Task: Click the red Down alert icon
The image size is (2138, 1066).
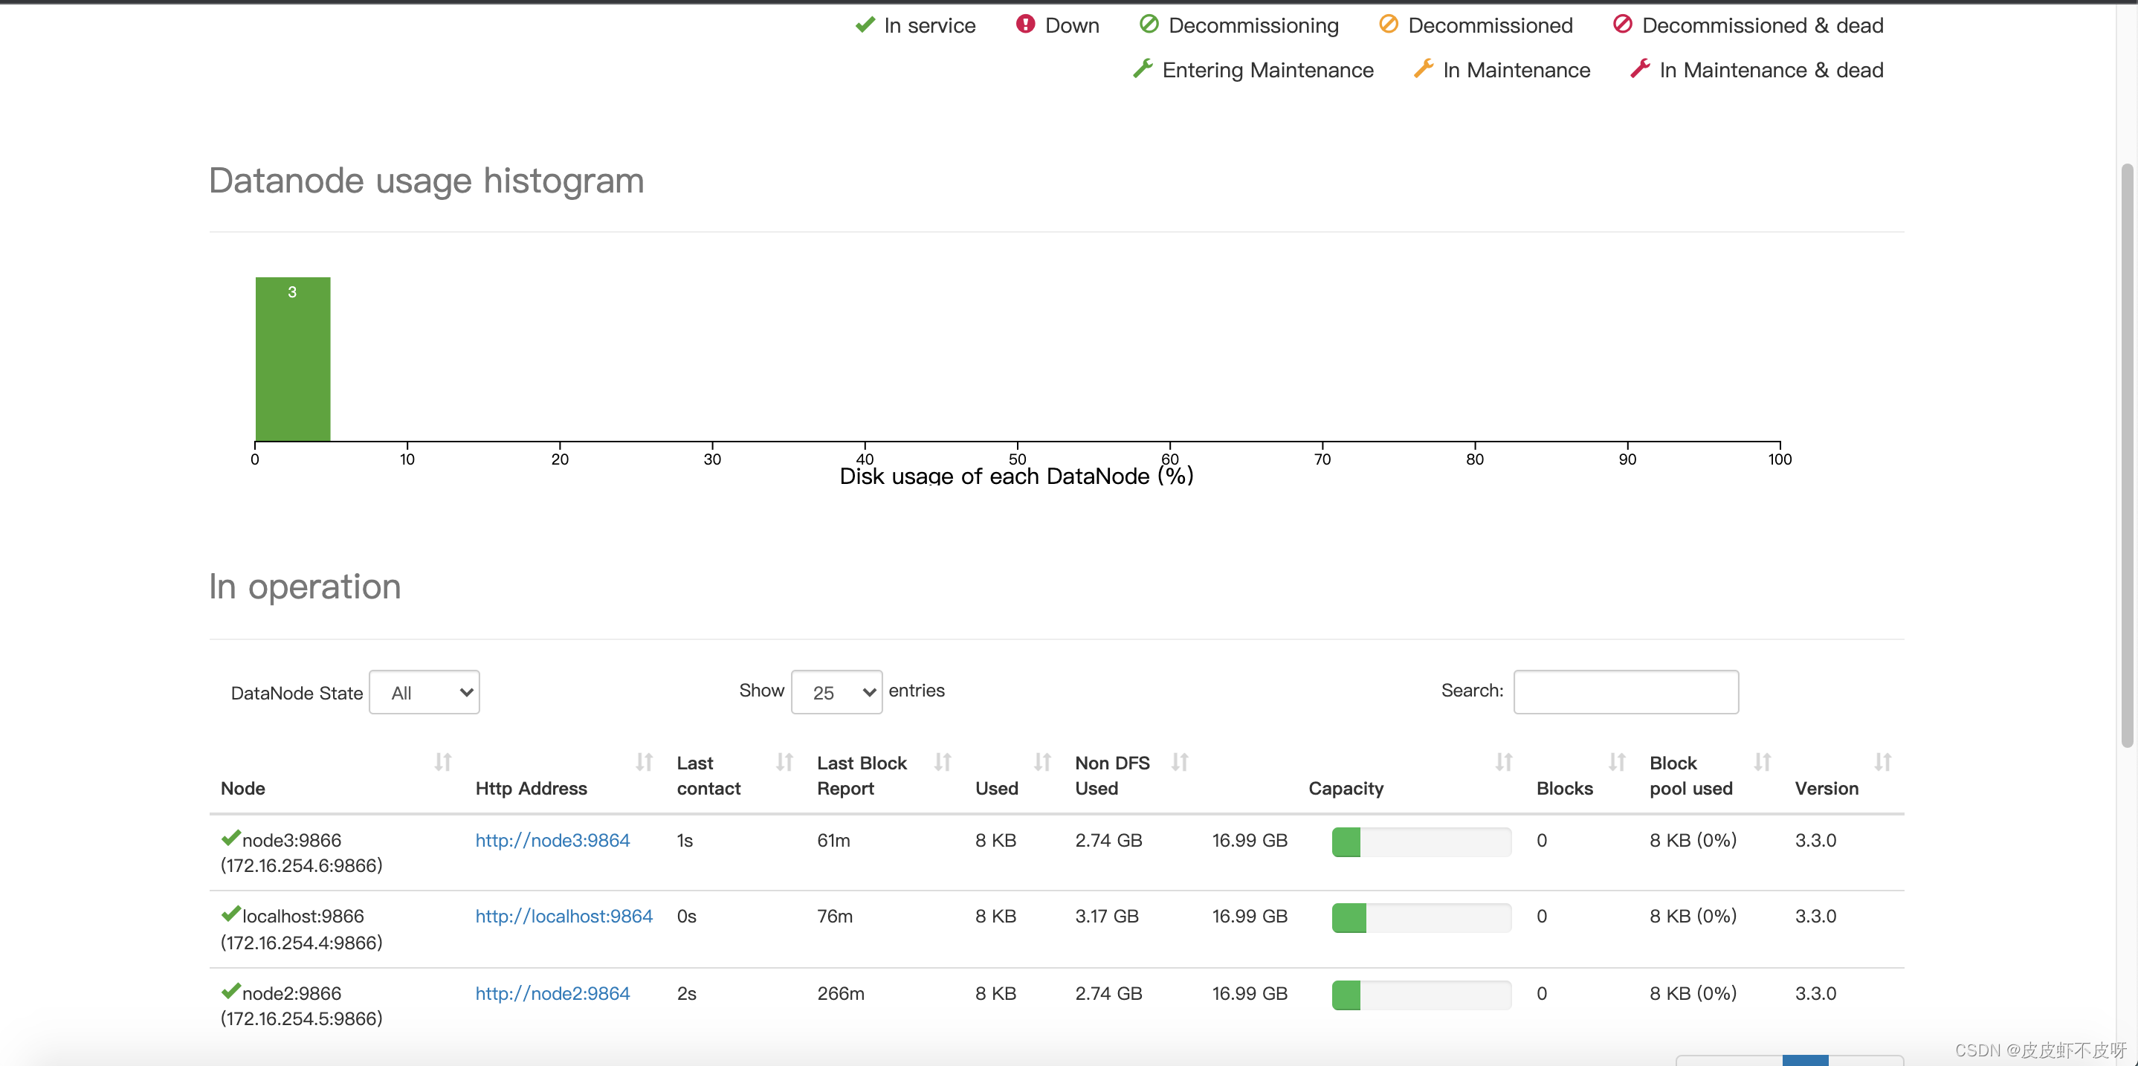Action: click(1025, 24)
